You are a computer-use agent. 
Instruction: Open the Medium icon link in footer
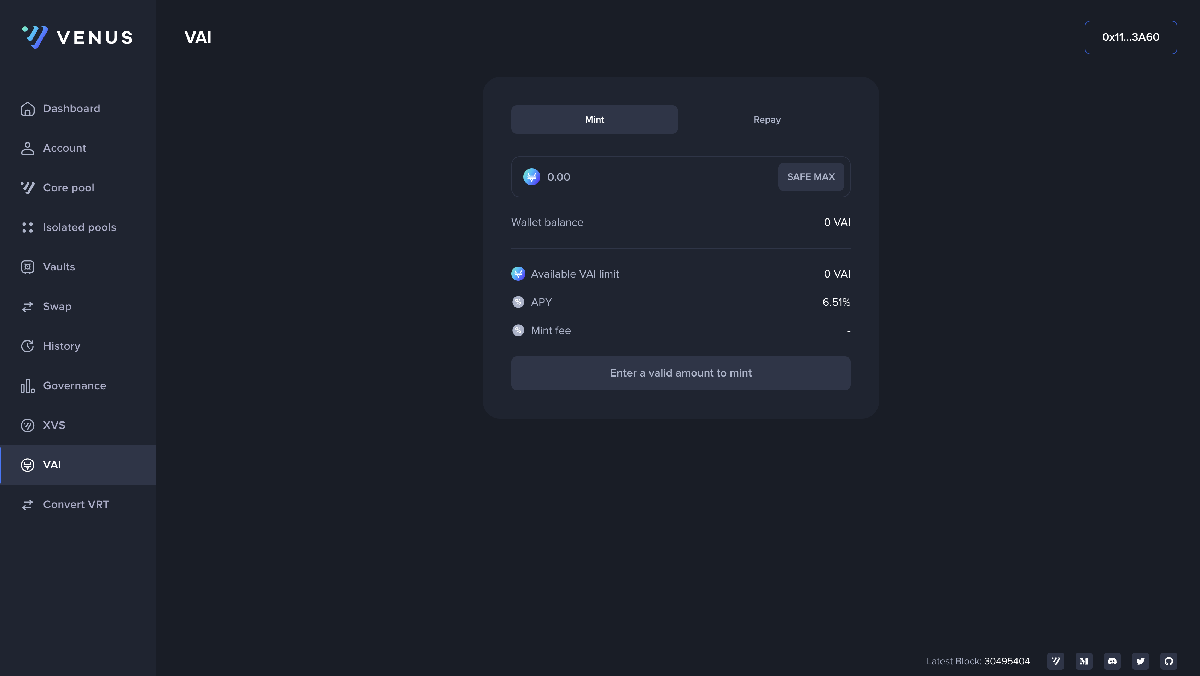[x=1084, y=661]
